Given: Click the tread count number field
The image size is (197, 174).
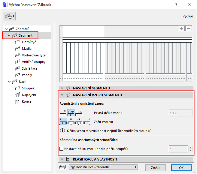Looking at the screenshot, I should click(178, 149).
